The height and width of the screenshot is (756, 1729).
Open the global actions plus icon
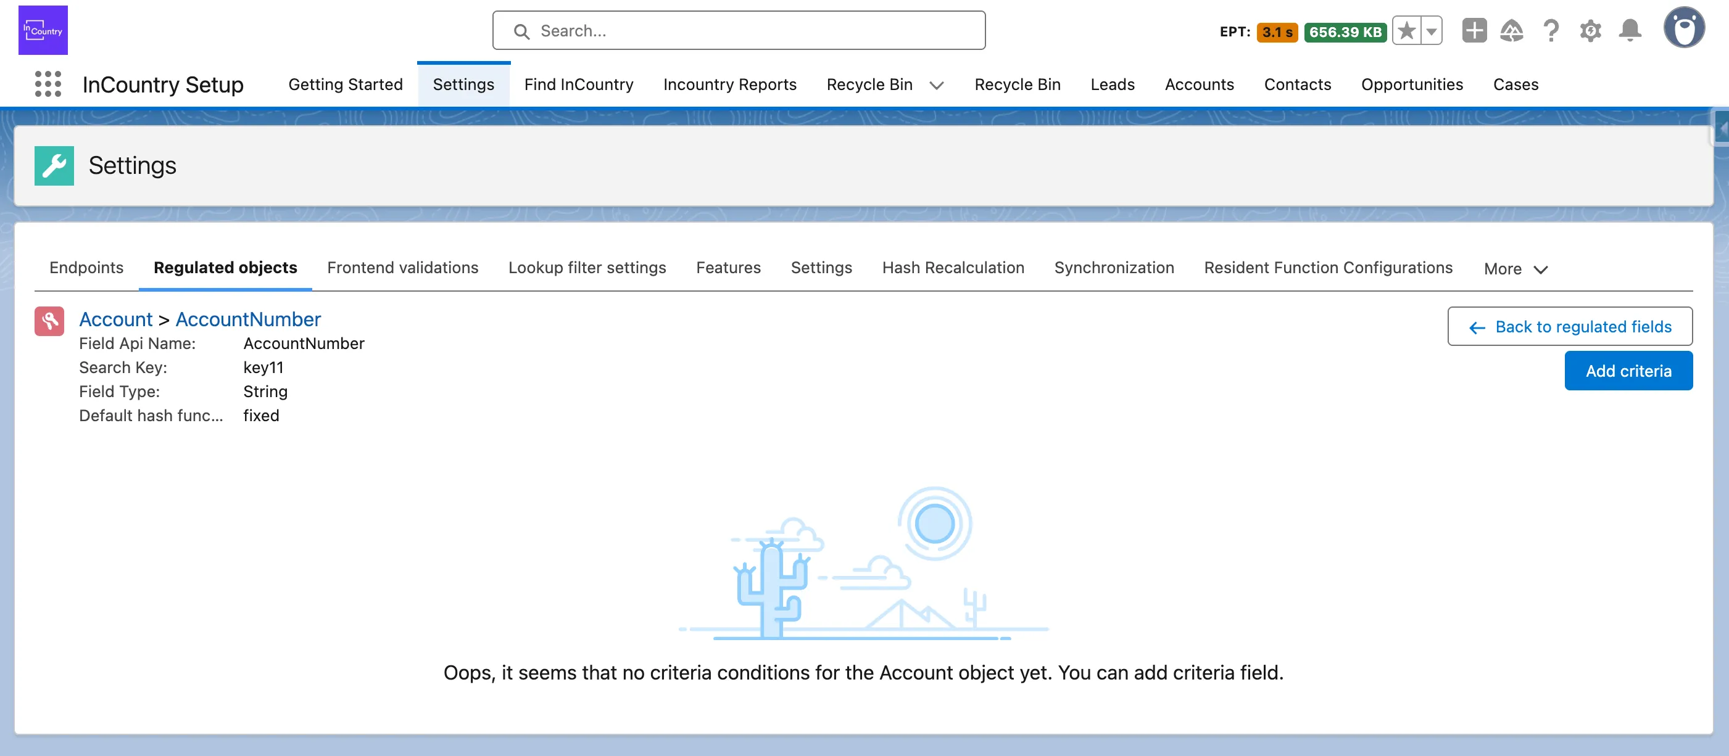(x=1474, y=31)
